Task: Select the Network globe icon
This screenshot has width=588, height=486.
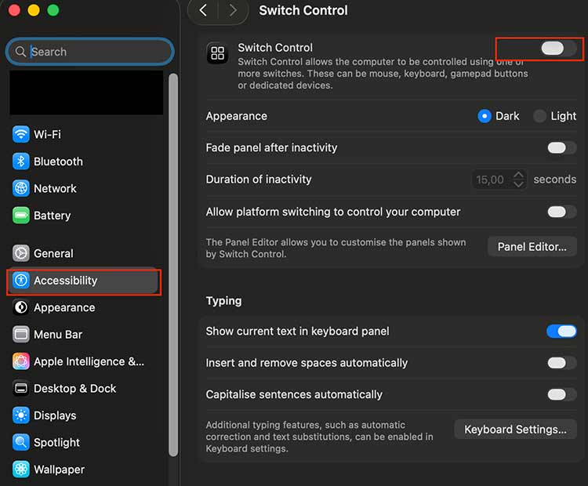Action: pos(21,189)
